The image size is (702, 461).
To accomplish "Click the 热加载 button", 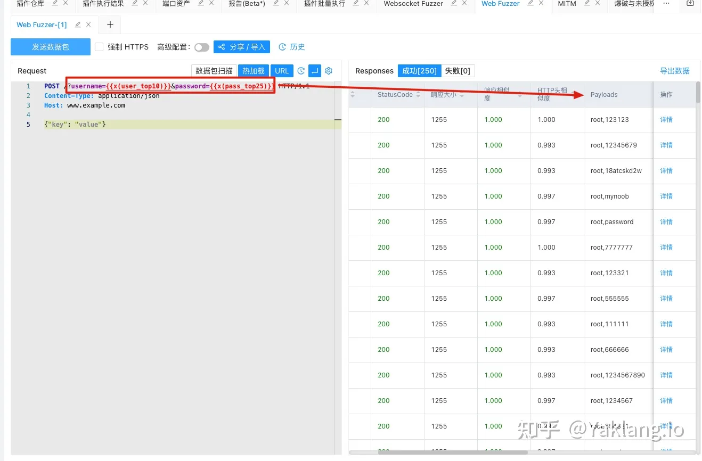I will 254,71.
